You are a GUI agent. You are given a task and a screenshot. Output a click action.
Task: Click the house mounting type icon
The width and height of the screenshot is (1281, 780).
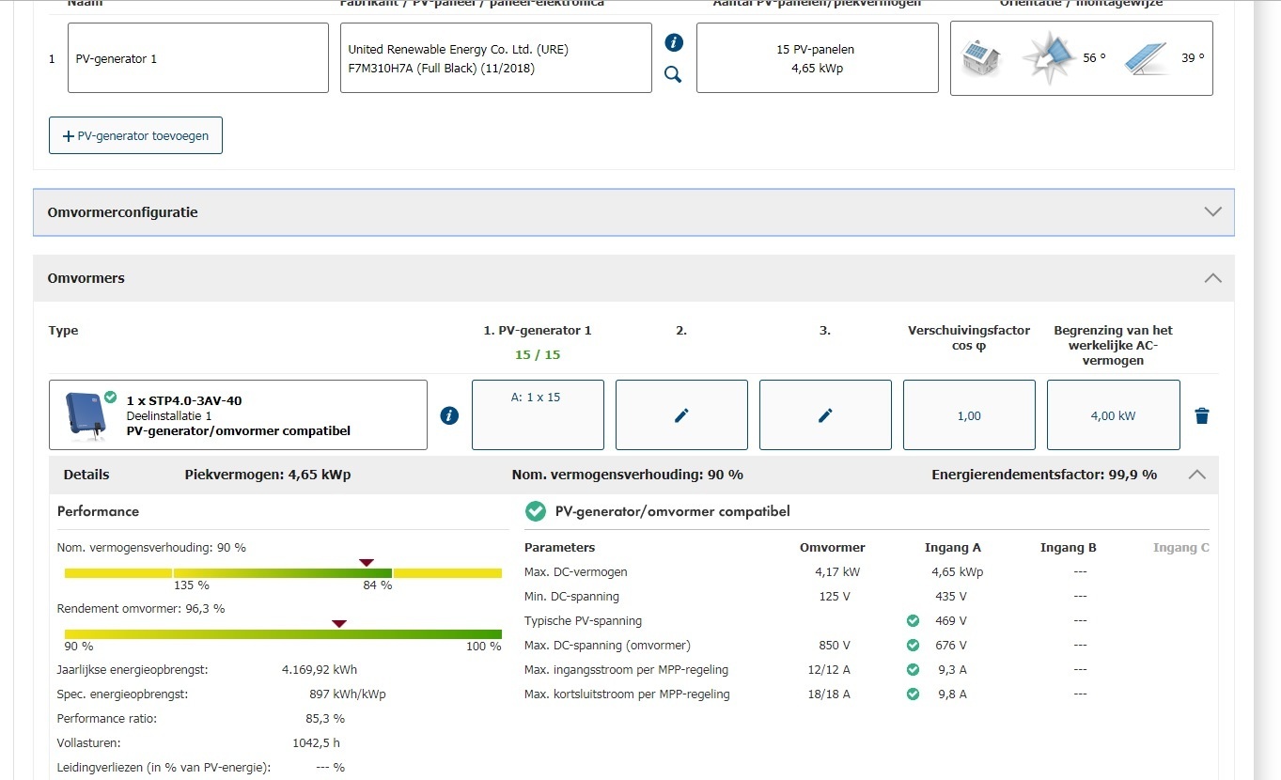click(982, 58)
